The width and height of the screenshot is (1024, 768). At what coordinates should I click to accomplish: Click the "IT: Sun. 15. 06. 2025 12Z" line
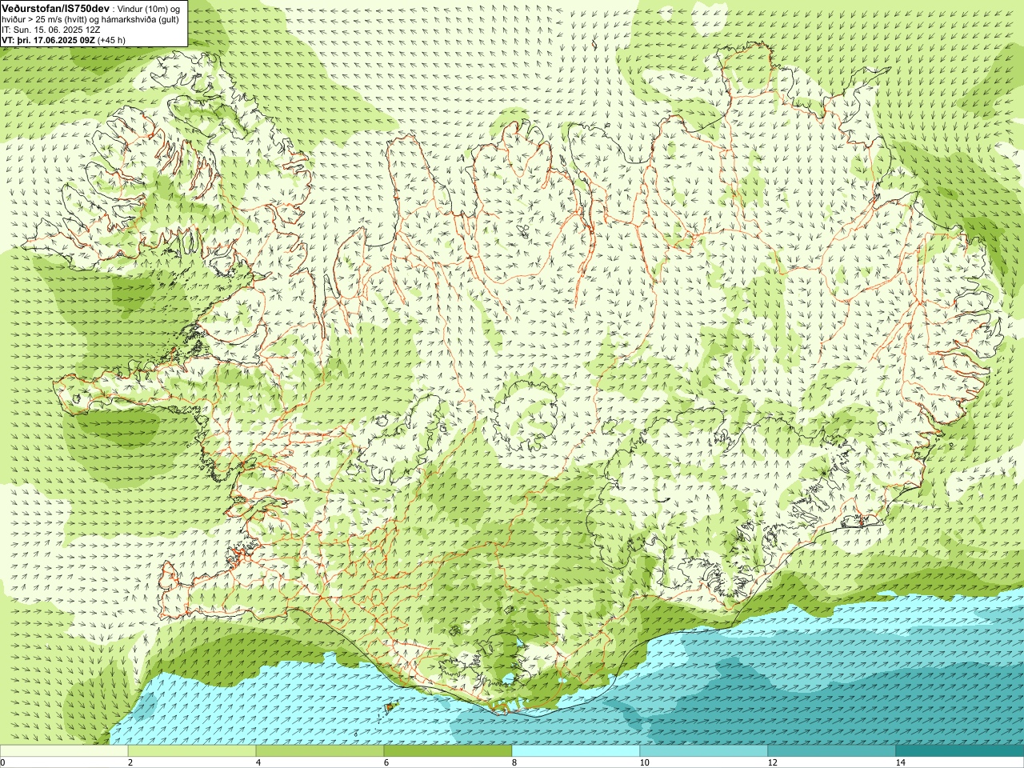(52, 29)
